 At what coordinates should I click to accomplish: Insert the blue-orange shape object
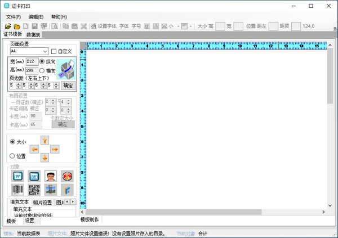tap(67, 190)
